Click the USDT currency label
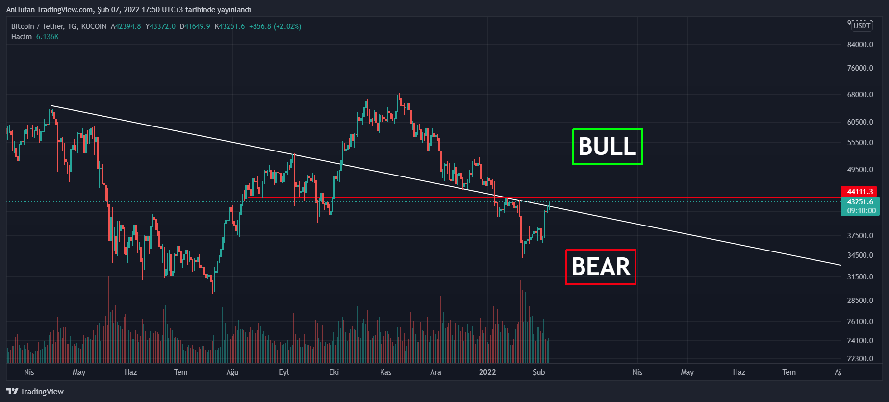This screenshot has width=889, height=402. [862, 26]
